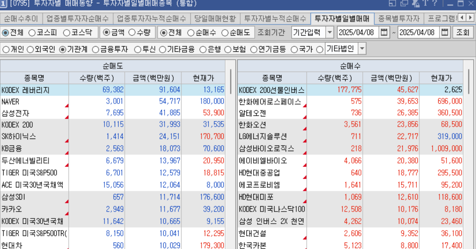Select the 코스피 radio button
This screenshot has width=476, height=249.
32,33
